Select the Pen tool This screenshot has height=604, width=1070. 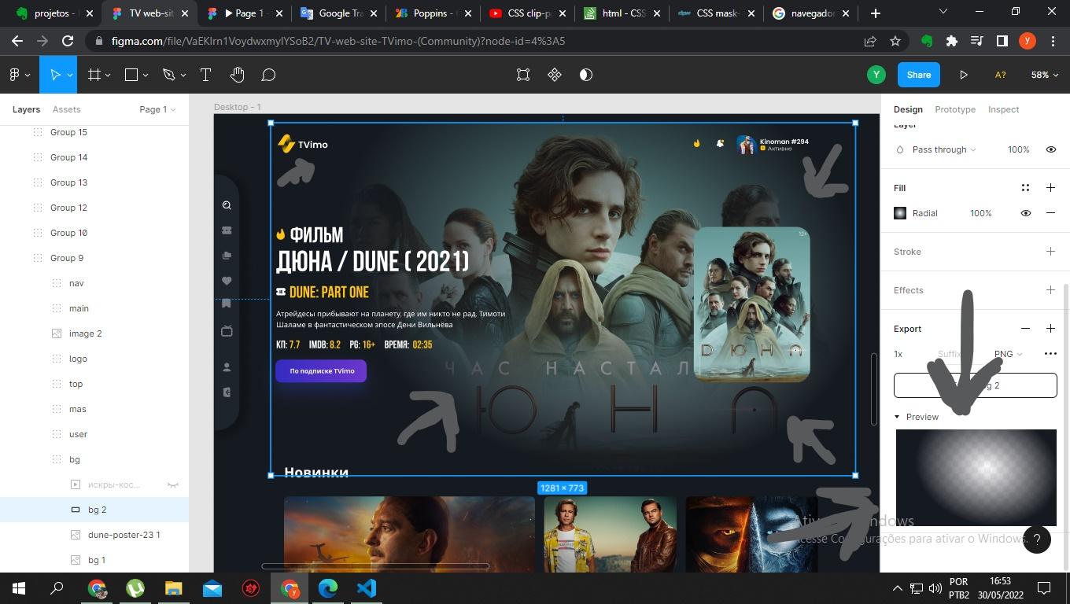pyautogui.click(x=168, y=75)
